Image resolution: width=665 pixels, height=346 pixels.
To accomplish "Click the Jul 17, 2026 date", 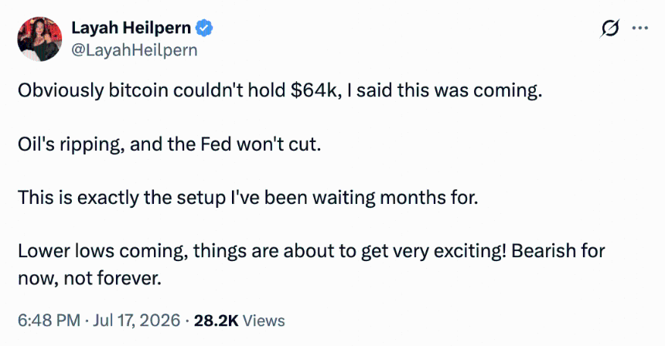I will tap(137, 321).
